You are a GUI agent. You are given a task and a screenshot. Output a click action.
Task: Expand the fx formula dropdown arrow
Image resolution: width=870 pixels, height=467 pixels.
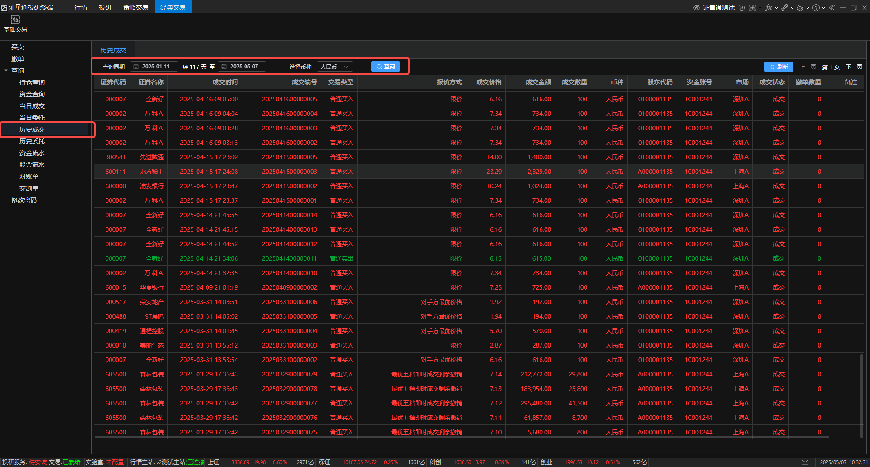[776, 8]
